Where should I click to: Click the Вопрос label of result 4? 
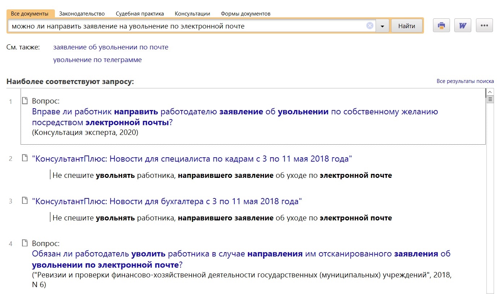(46, 243)
